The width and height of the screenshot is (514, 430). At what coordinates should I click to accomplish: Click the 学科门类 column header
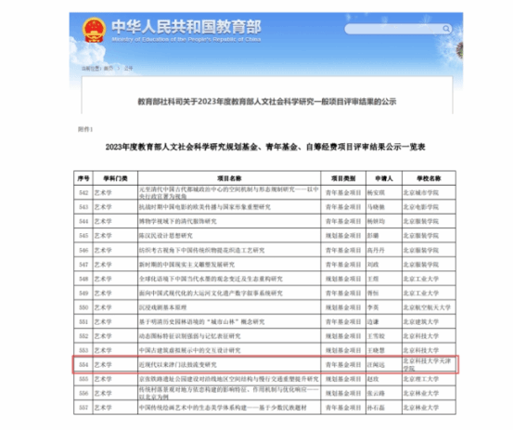tap(115, 178)
